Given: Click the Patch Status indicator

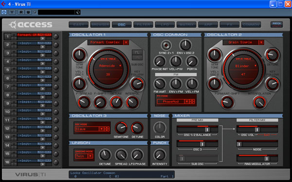Looking at the screenshot, I should tap(276, 24).
